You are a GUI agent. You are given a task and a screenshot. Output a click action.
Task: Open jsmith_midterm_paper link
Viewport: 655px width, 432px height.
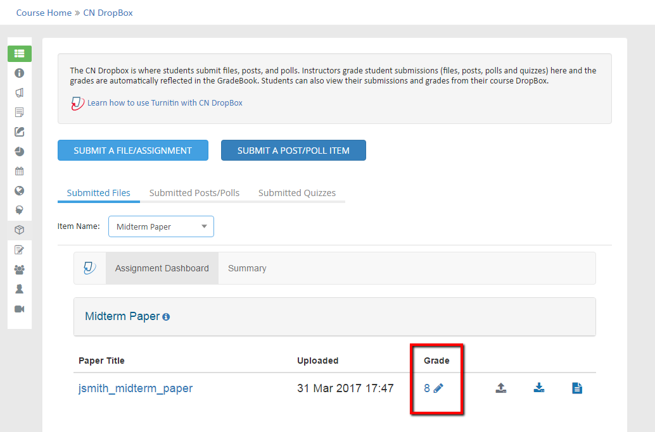pos(136,388)
